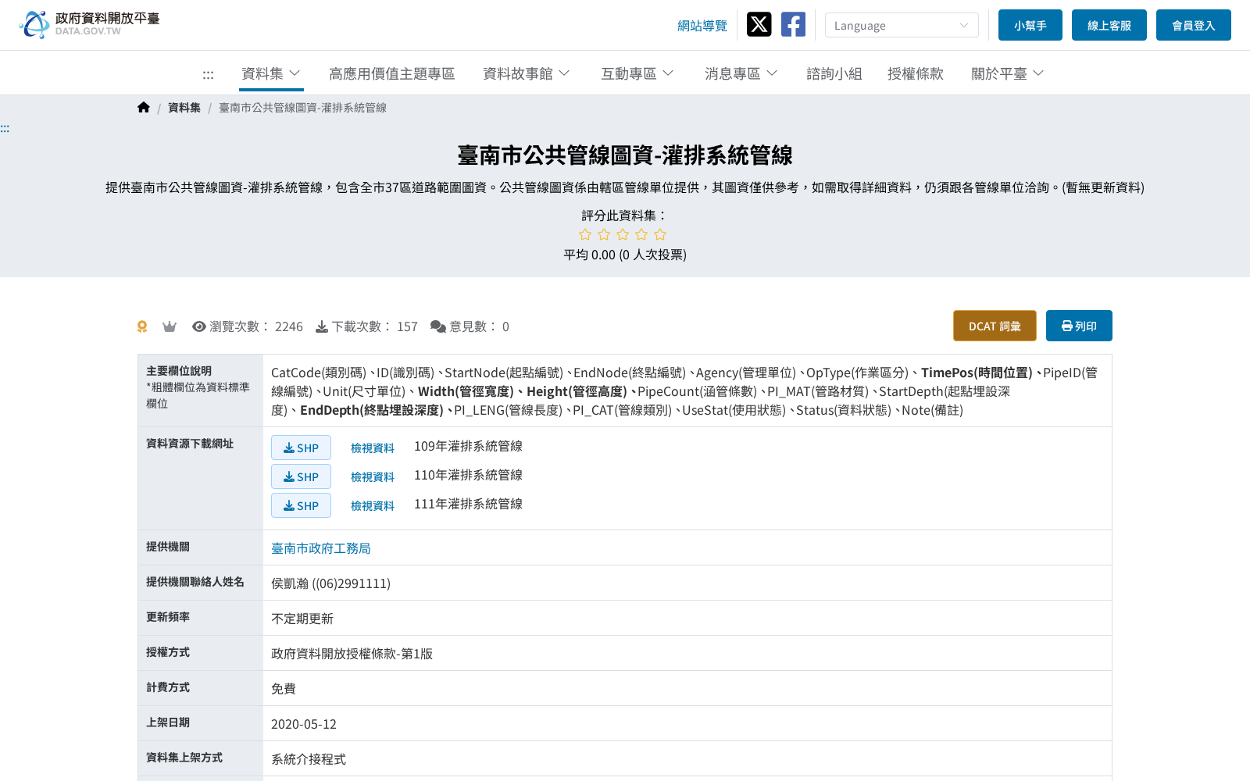Rate dataset with the fifth star
The height and width of the screenshot is (781, 1250).
point(660,234)
